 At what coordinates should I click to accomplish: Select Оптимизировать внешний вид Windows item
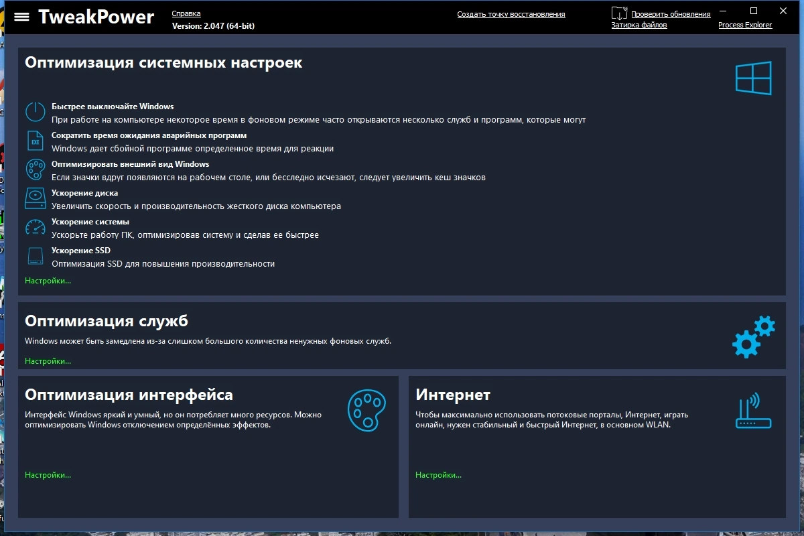[x=131, y=164]
